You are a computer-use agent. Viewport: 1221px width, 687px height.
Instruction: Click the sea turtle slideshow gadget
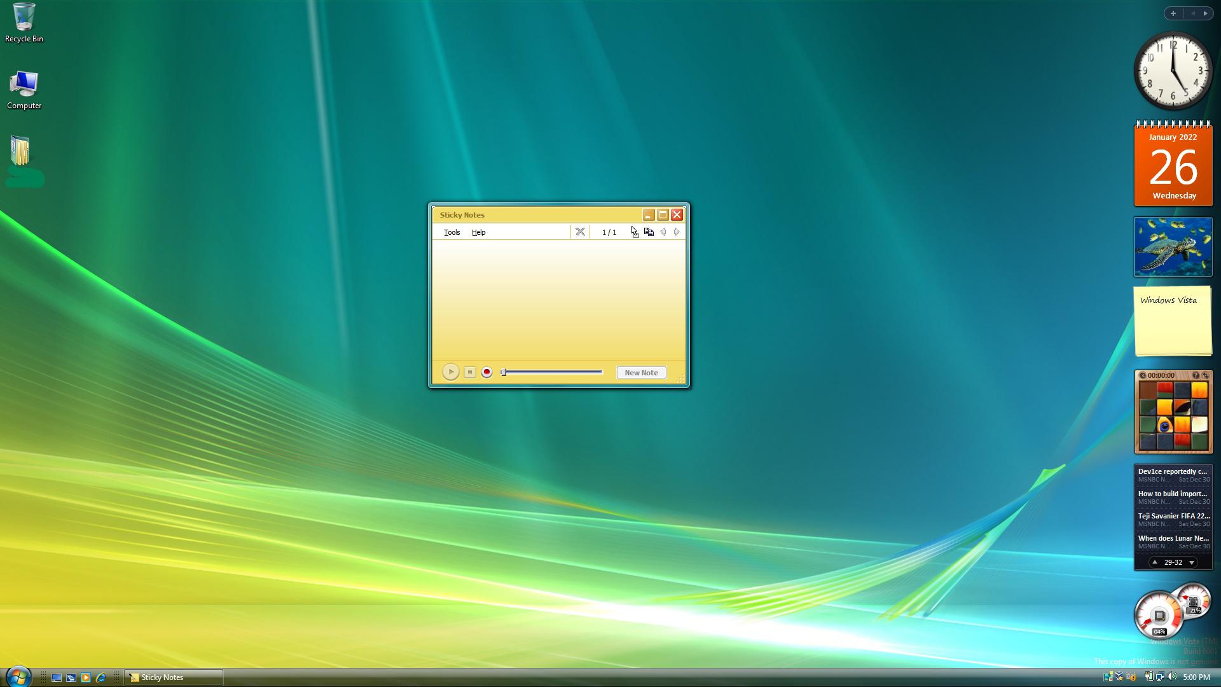coord(1173,247)
